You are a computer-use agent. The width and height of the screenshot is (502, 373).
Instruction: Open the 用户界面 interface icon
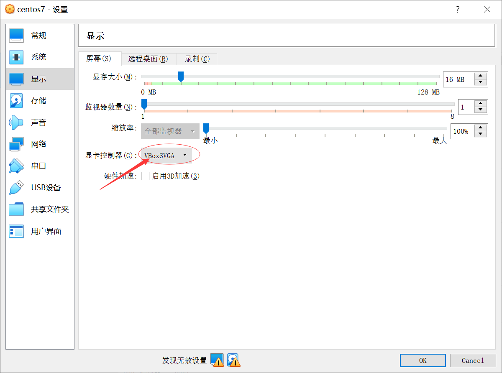(x=16, y=231)
